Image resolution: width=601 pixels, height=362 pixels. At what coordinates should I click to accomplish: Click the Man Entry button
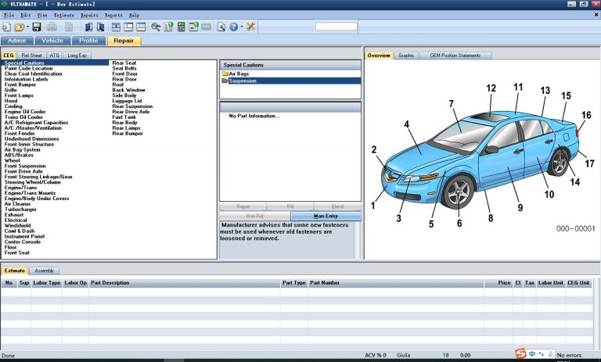[x=326, y=216]
